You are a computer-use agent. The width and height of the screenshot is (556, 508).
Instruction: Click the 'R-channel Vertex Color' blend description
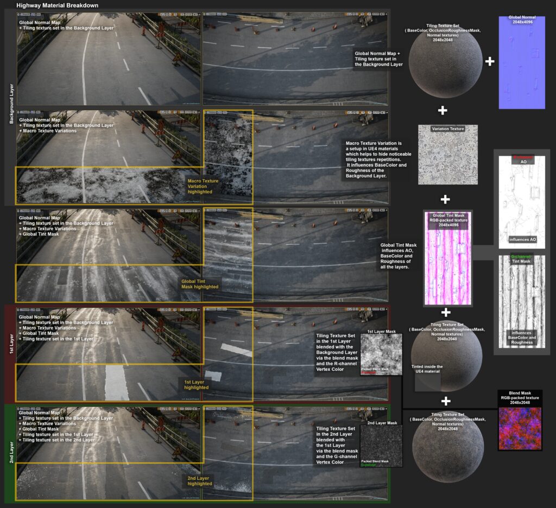tap(337, 352)
